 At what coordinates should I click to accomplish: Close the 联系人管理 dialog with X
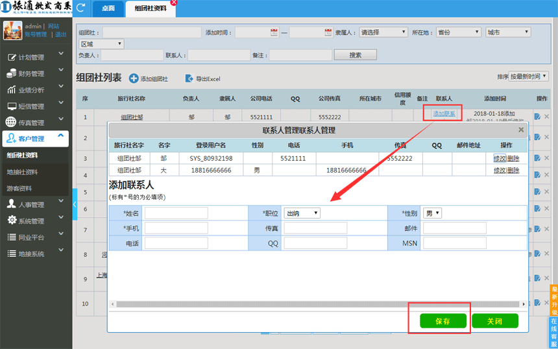click(x=521, y=130)
